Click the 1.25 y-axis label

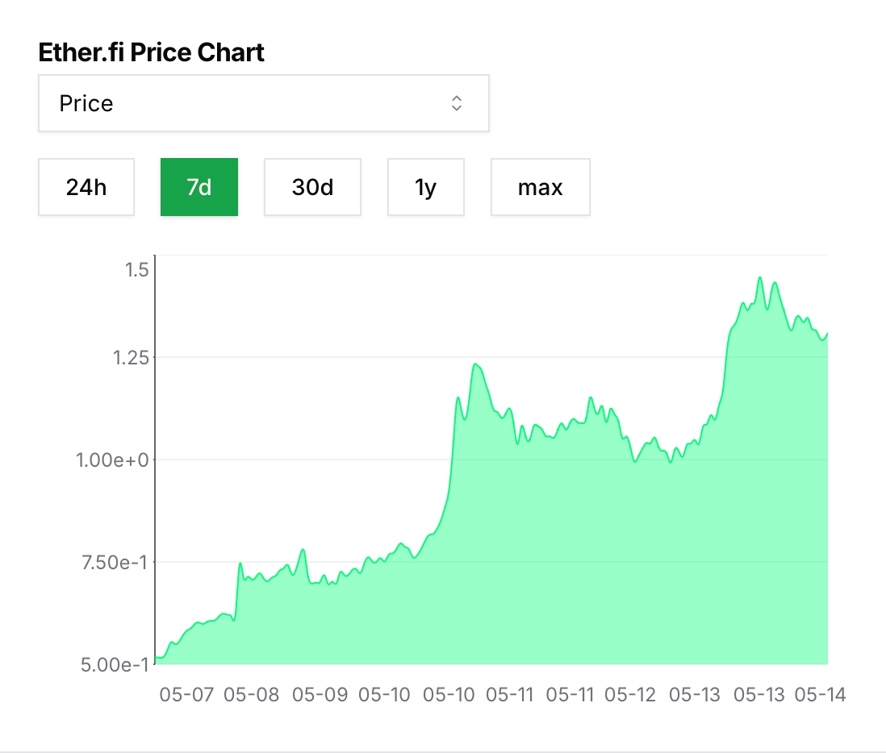(131, 357)
